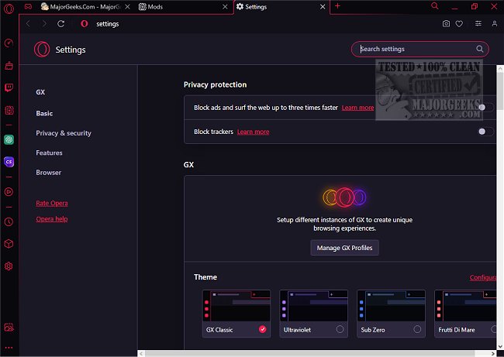Open the theme Configuration link
The height and width of the screenshot is (357, 504).
click(x=483, y=277)
